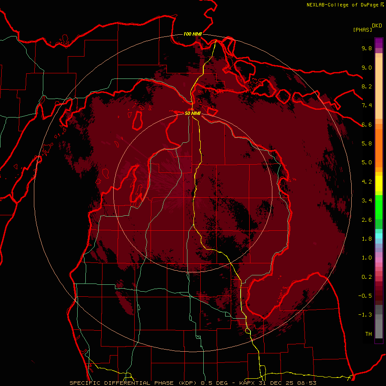Image resolution: width=386 pixels, height=386 pixels.
Task: Click the 100 NMI range ring label
Action: tap(193, 34)
